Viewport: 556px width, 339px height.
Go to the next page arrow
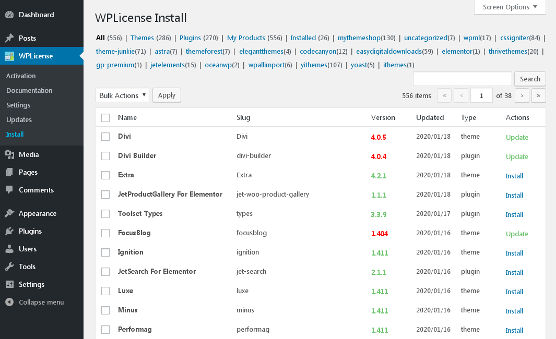pyautogui.click(x=522, y=95)
